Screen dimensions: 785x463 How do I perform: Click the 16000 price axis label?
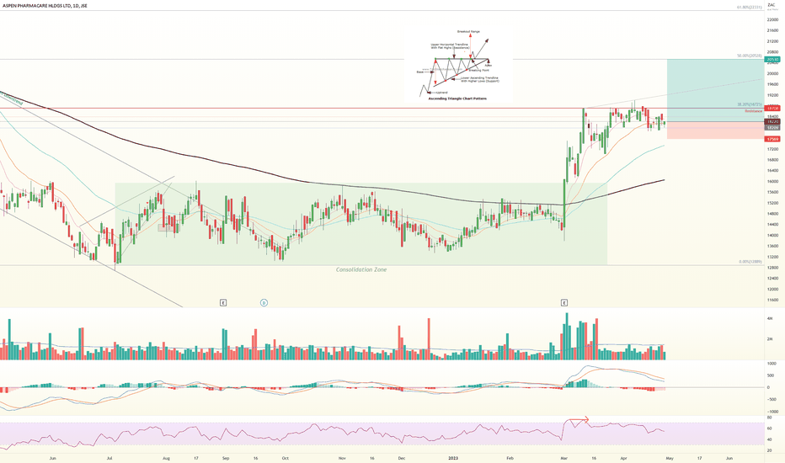coord(772,182)
